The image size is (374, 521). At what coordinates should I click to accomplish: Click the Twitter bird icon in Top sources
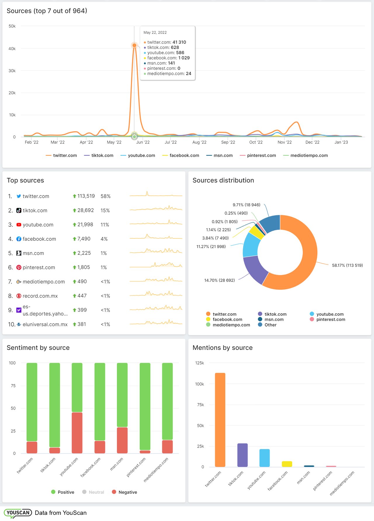click(19, 196)
